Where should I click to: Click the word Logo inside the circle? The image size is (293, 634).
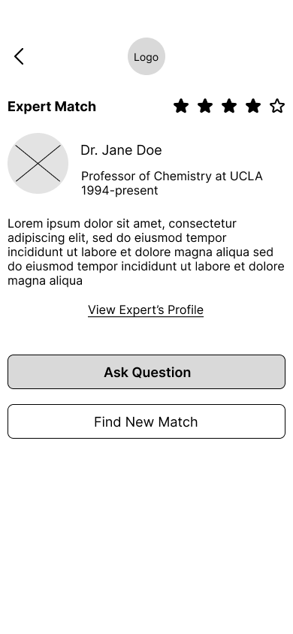[x=146, y=57]
